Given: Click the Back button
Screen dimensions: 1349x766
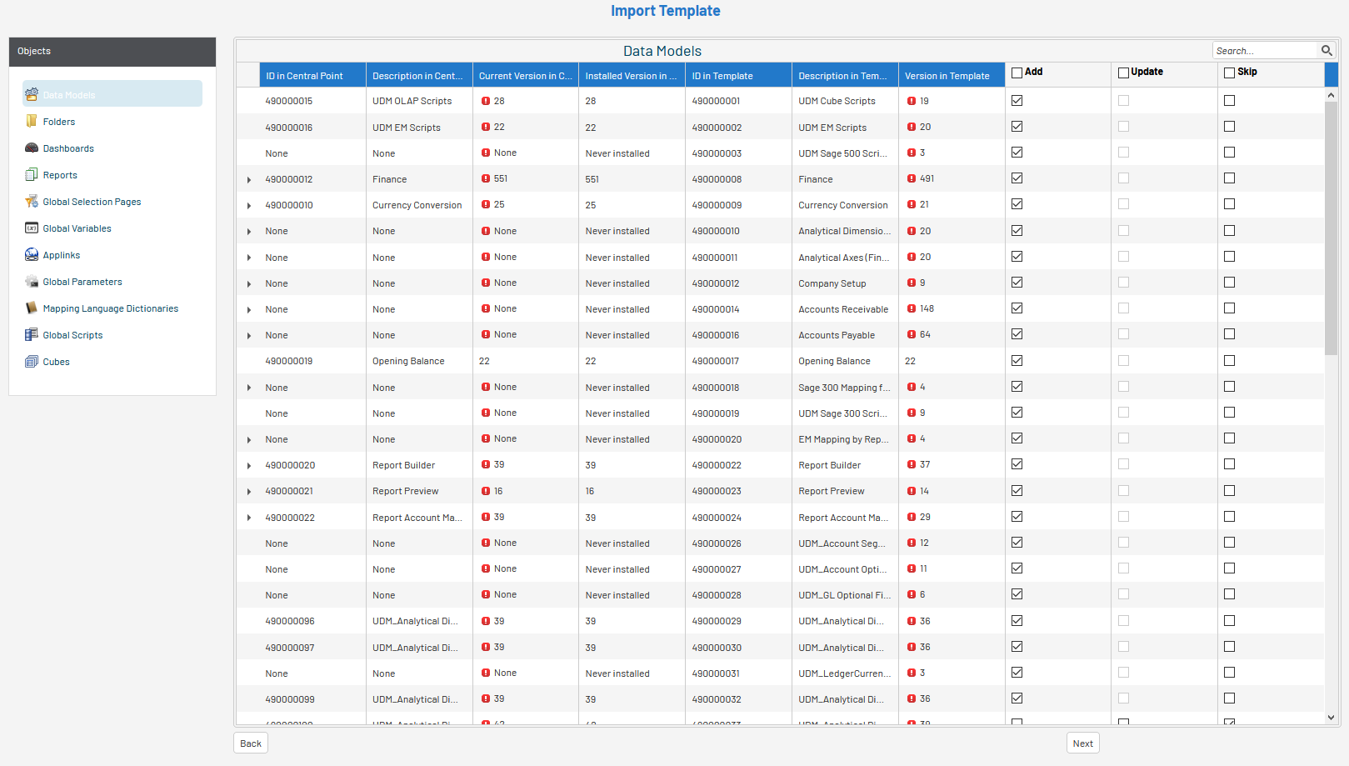Looking at the screenshot, I should [x=251, y=743].
